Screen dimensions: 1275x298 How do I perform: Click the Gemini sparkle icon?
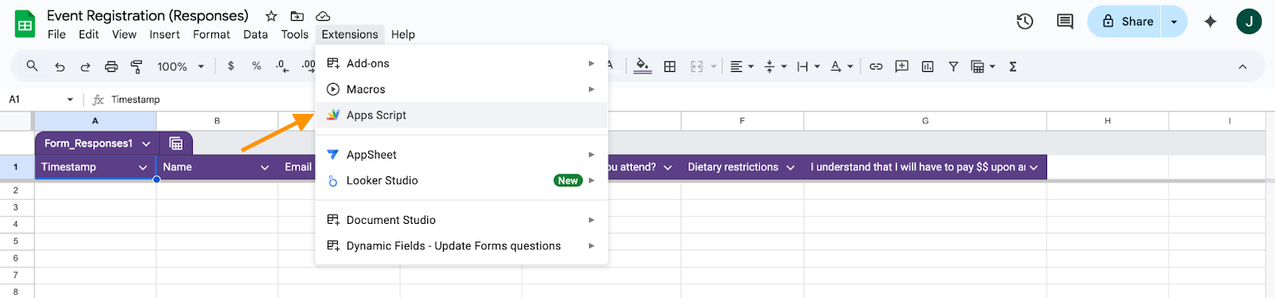click(x=1210, y=22)
